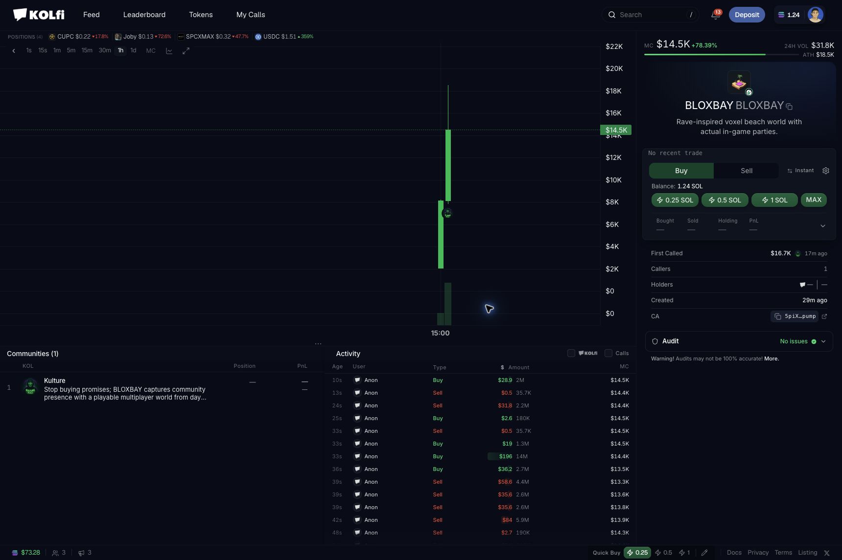Toggle the Calls filter checkbox

tap(608, 353)
